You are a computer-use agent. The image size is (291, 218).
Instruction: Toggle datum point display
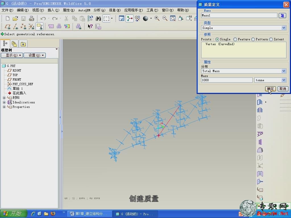[23, 26]
